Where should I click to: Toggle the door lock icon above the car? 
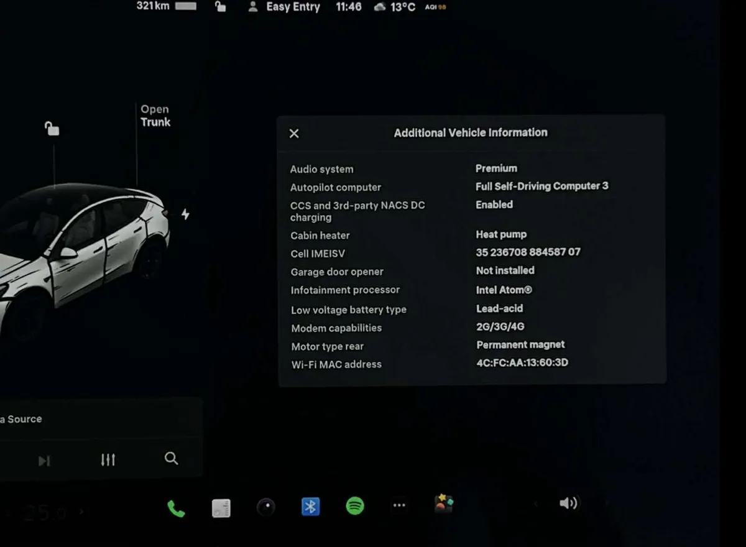(52, 129)
